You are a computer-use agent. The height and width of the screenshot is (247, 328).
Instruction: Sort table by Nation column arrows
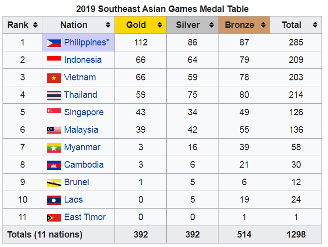click(108, 25)
